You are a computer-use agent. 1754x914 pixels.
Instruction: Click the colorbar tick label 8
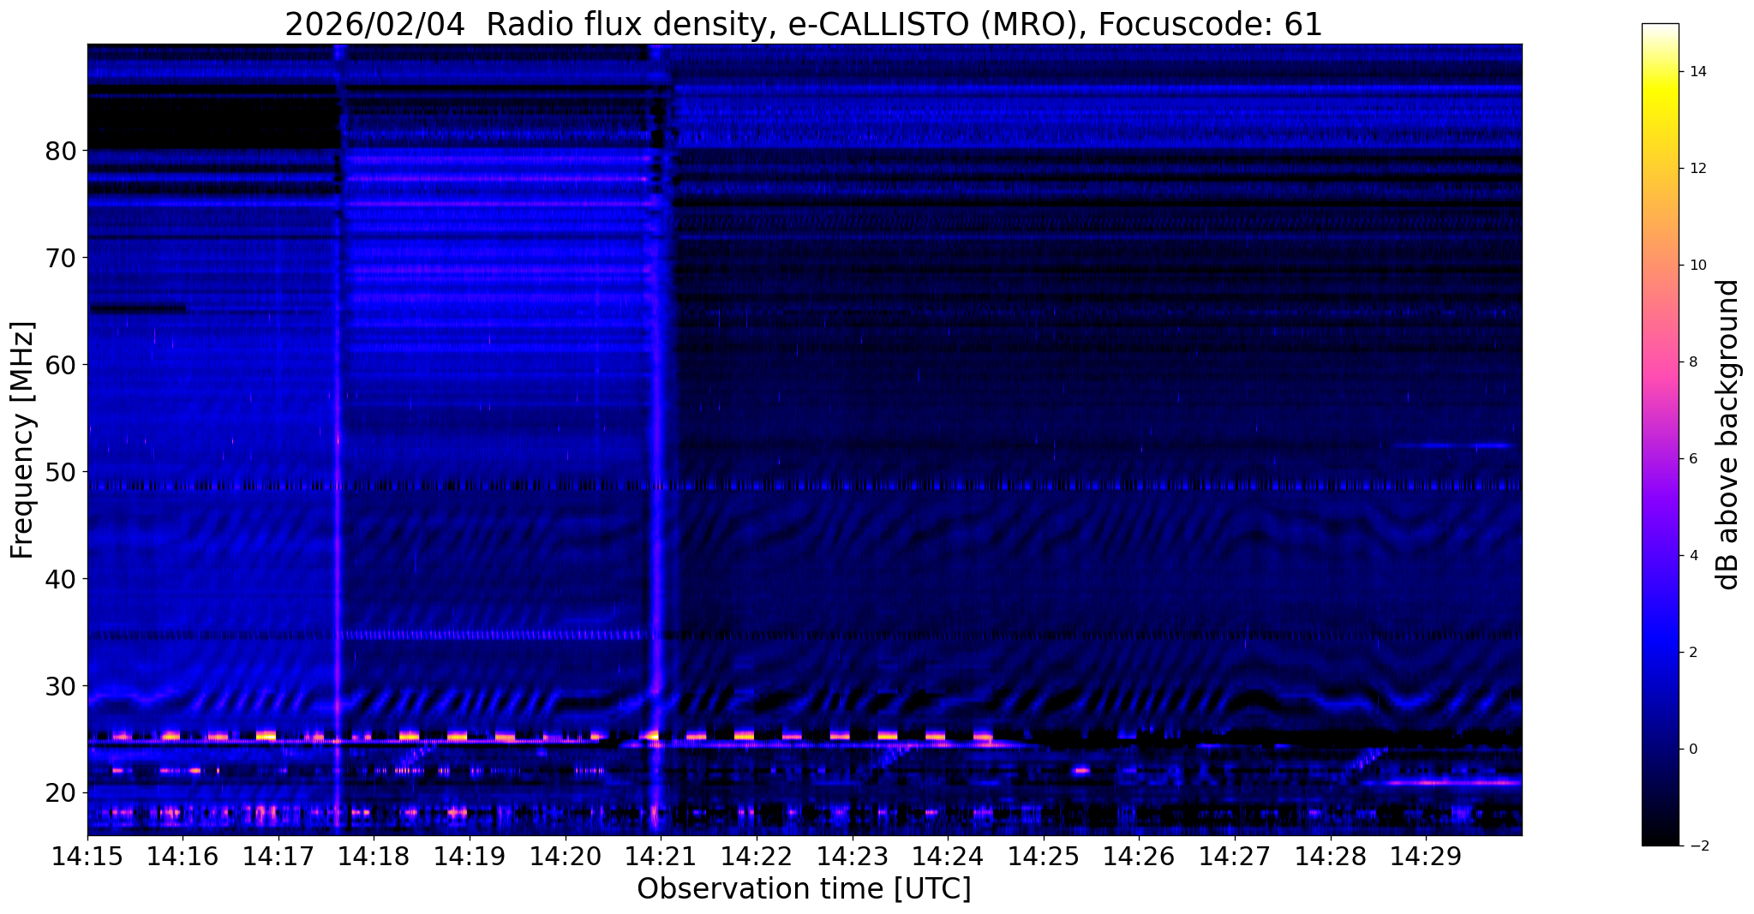click(1693, 362)
